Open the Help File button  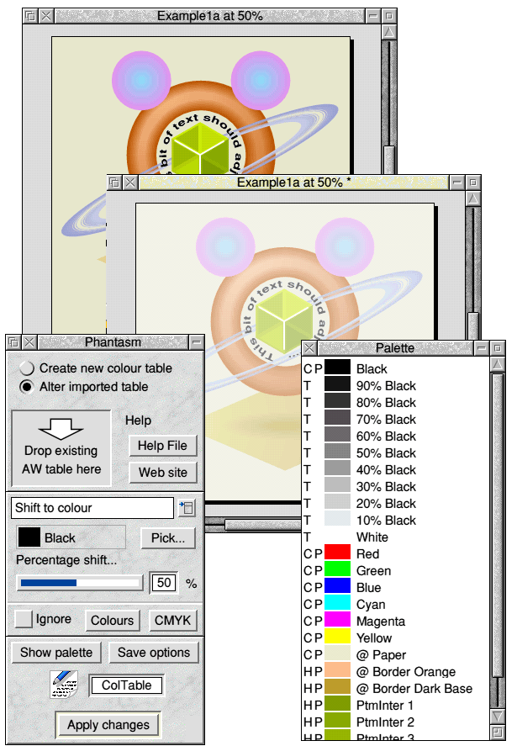(162, 446)
